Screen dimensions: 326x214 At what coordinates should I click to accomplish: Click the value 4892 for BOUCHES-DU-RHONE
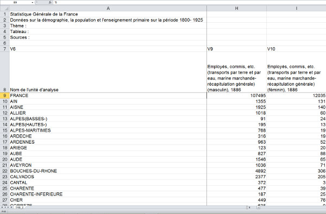click(236, 171)
